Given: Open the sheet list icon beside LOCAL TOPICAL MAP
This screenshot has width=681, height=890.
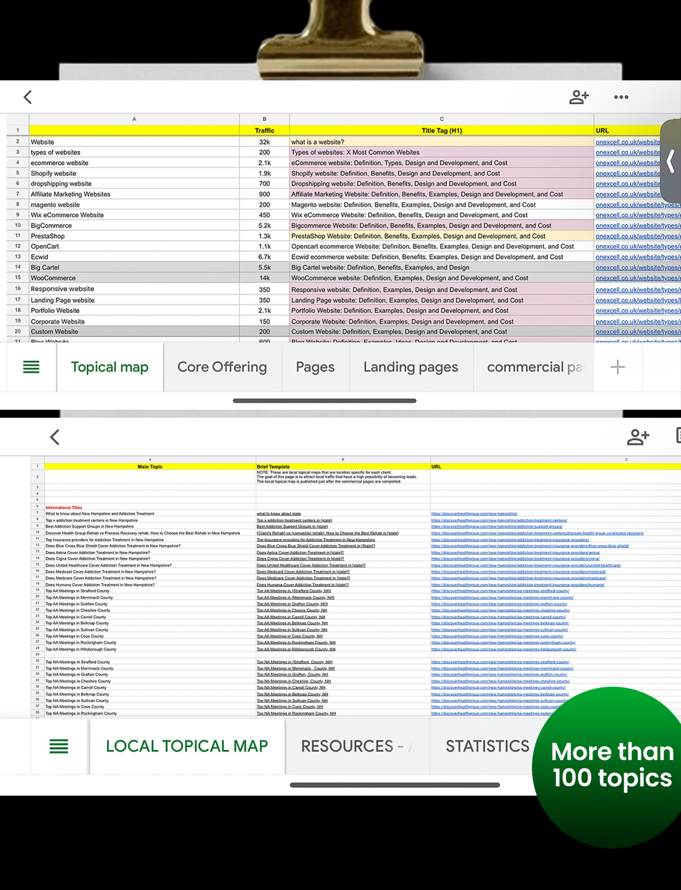Looking at the screenshot, I should pyautogui.click(x=59, y=746).
